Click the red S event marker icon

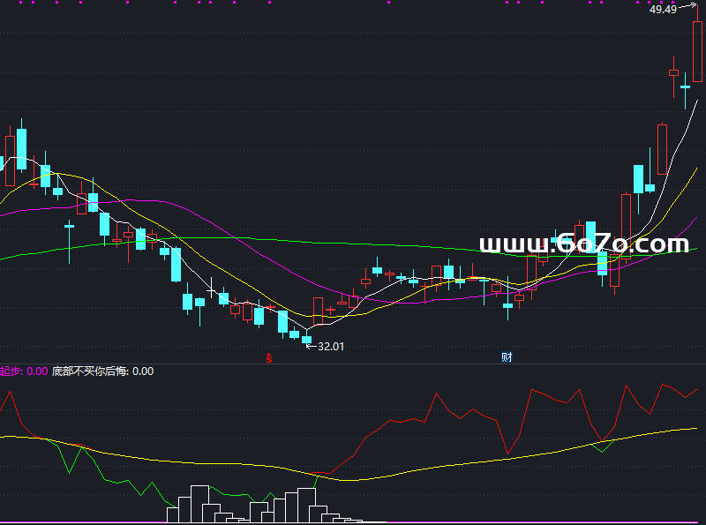tap(269, 358)
